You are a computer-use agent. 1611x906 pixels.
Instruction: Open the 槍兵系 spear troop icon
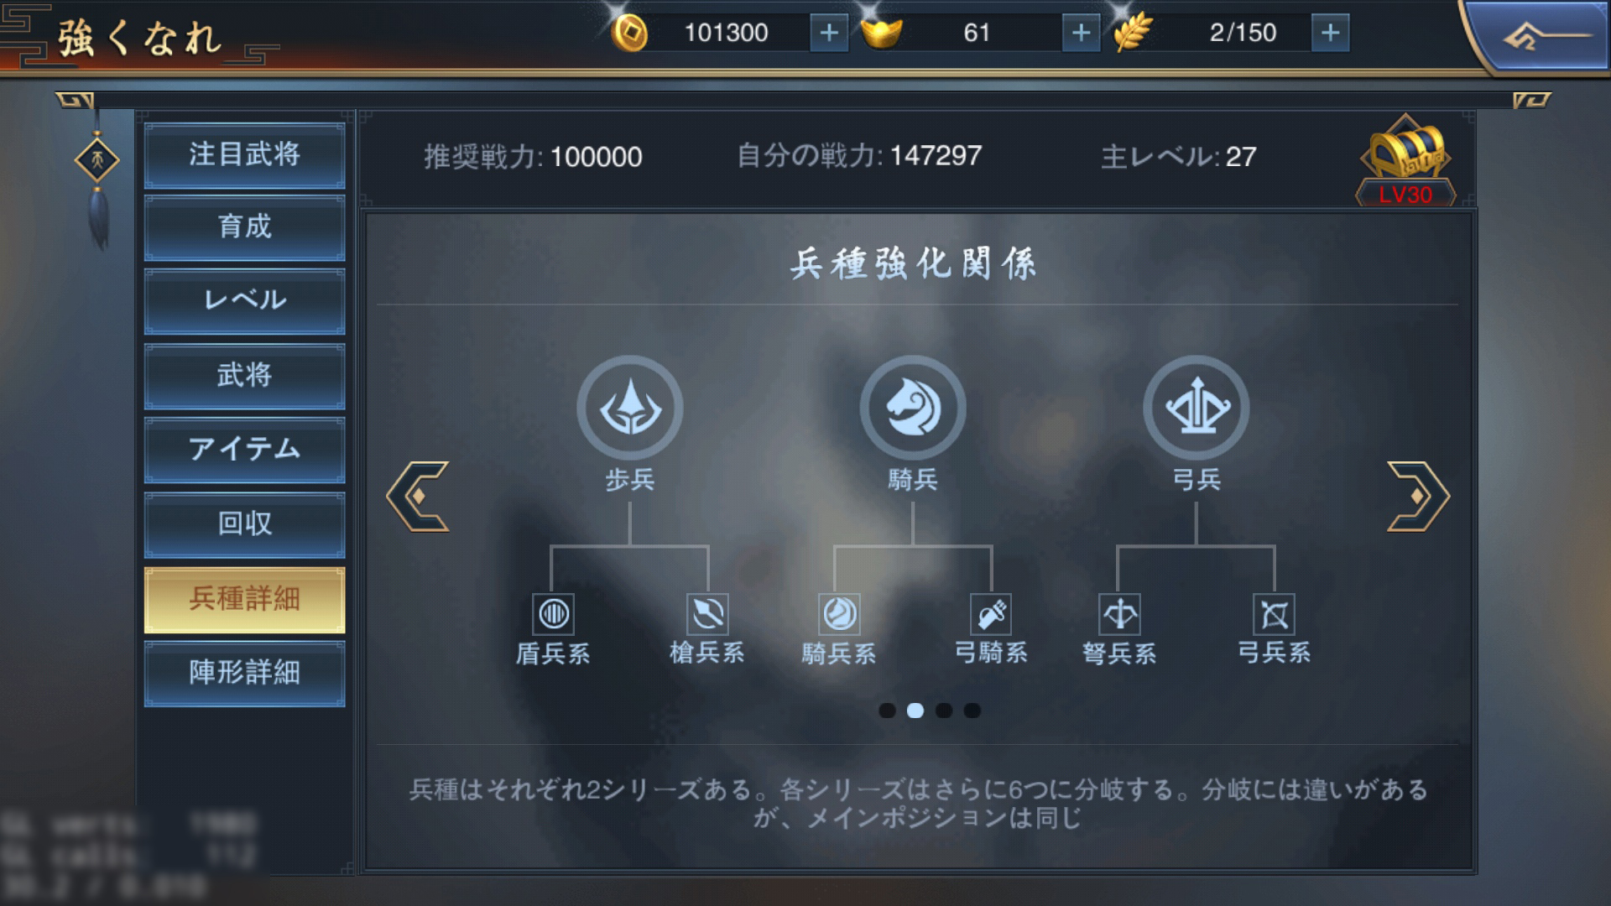coord(707,614)
